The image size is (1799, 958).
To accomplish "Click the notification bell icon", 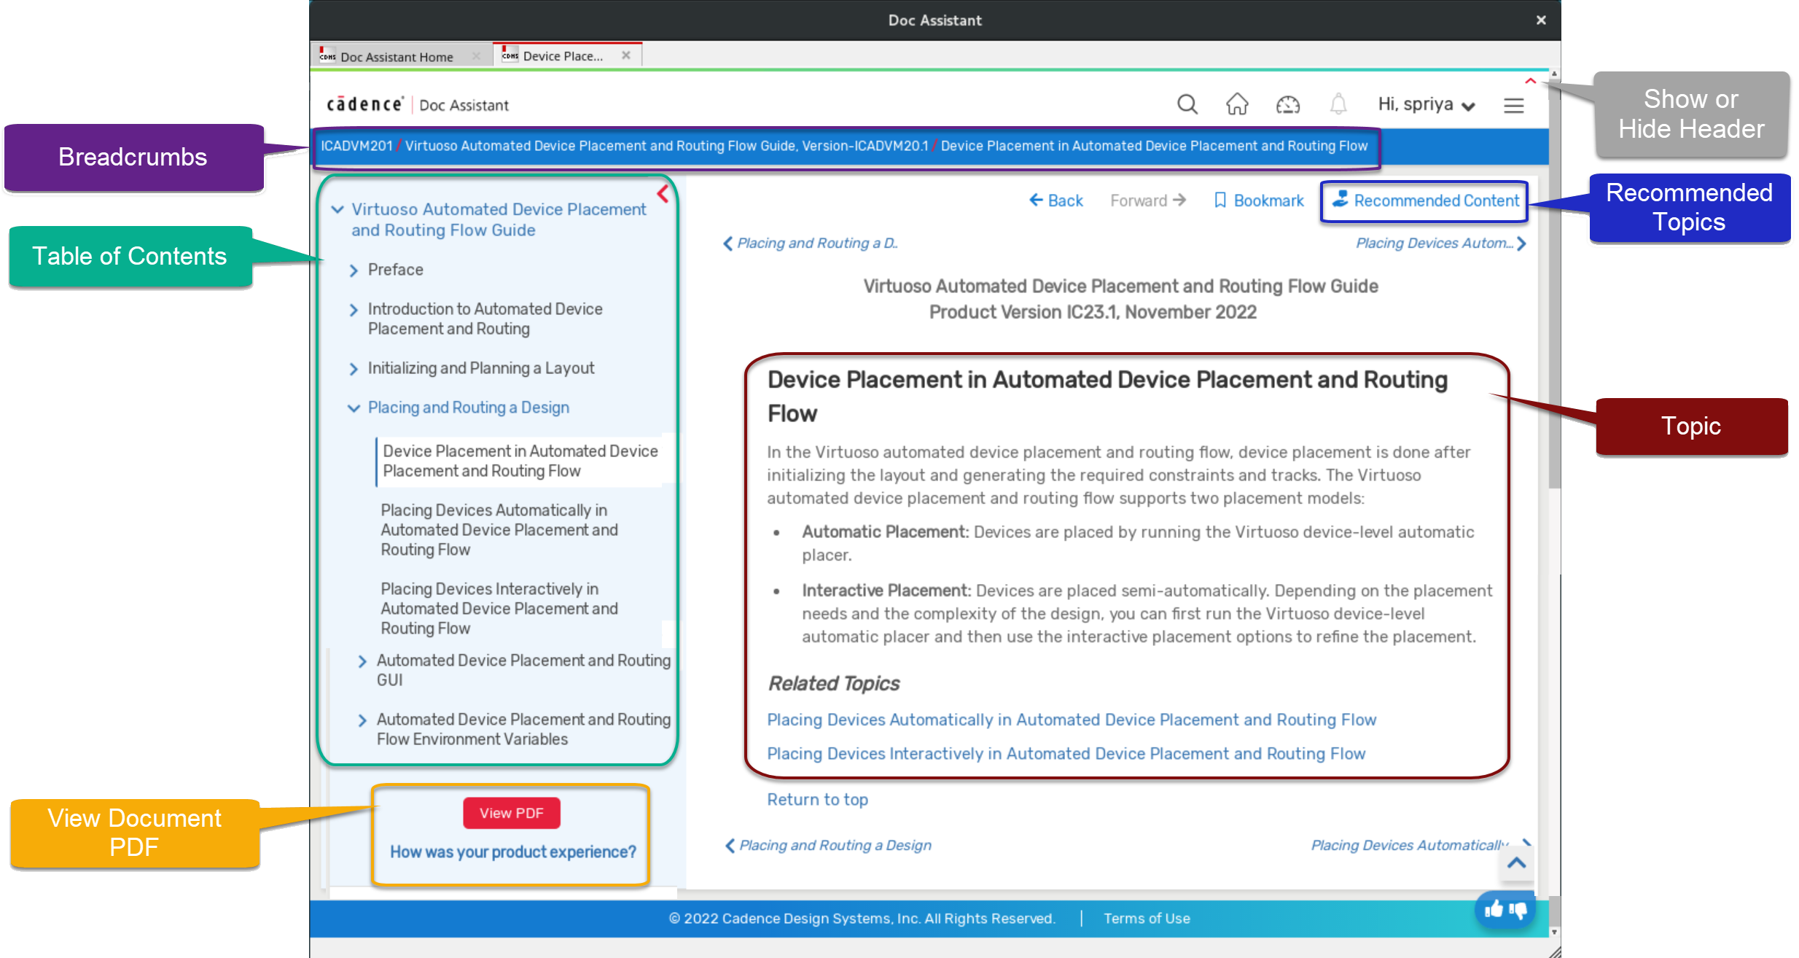I will 1338,105.
